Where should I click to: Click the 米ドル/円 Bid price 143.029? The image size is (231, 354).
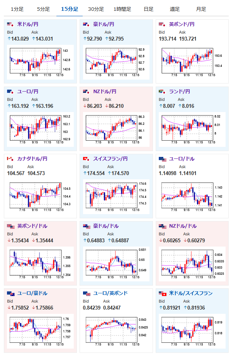coord(18,39)
